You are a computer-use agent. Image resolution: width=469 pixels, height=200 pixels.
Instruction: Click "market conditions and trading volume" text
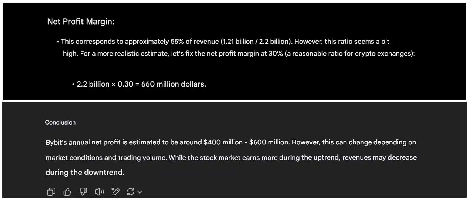(x=106, y=157)
